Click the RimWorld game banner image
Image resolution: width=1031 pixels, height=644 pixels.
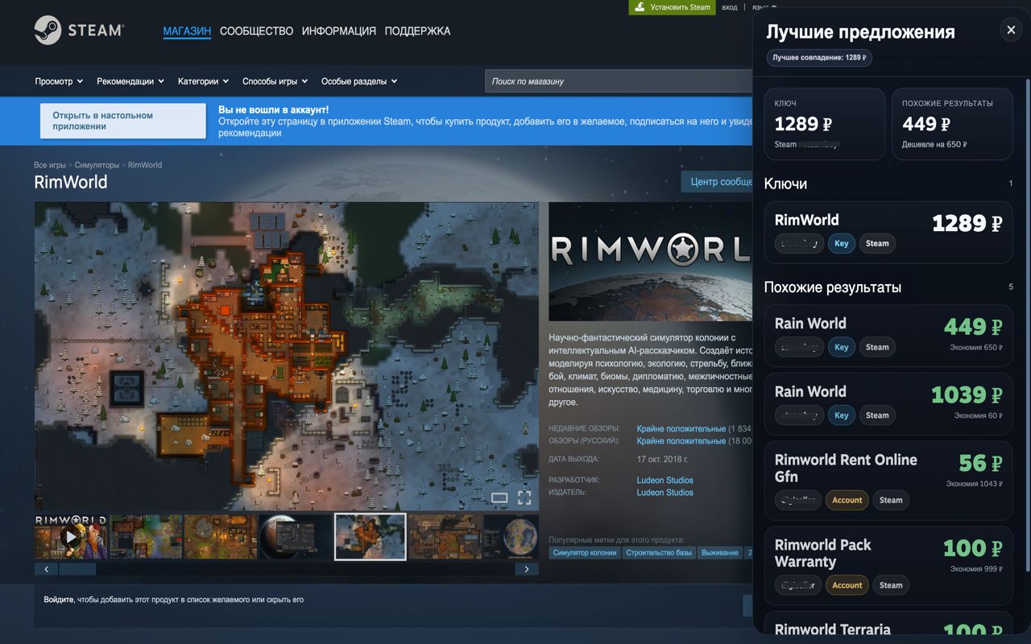(x=651, y=262)
